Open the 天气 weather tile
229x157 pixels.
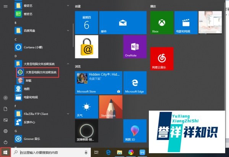[87, 107]
